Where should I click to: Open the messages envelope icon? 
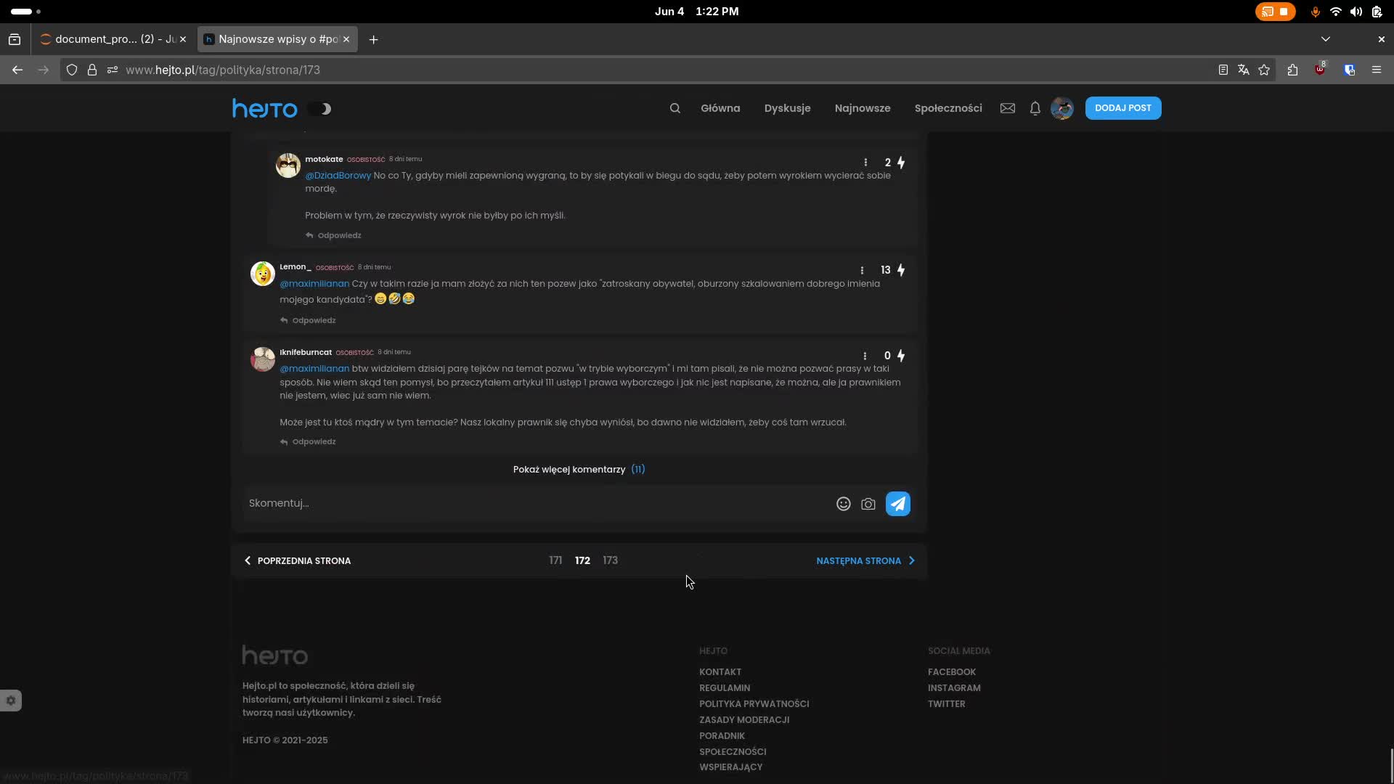(x=1008, y=108)
